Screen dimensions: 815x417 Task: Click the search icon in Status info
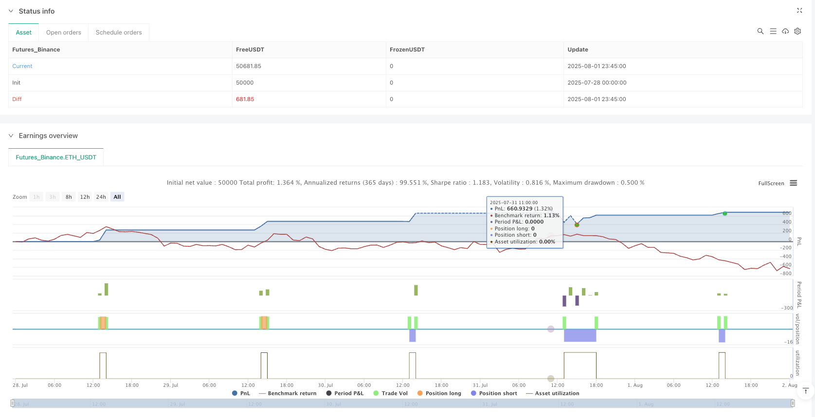pos(760,31)
